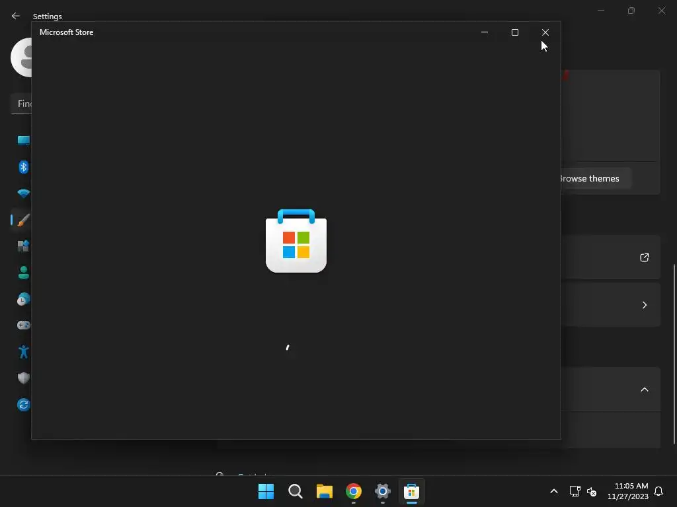Open clock and date 11:05 AM
Viewport: 677px width, 507px height.
(x=628, y=491)
